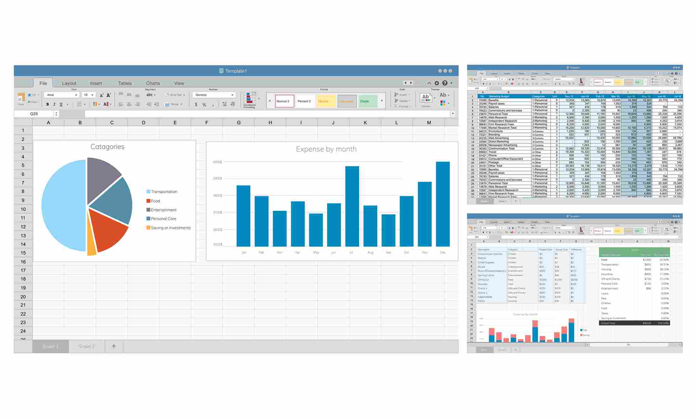
Task: Toggle italic formatting
Action: (x=54, y=104)
